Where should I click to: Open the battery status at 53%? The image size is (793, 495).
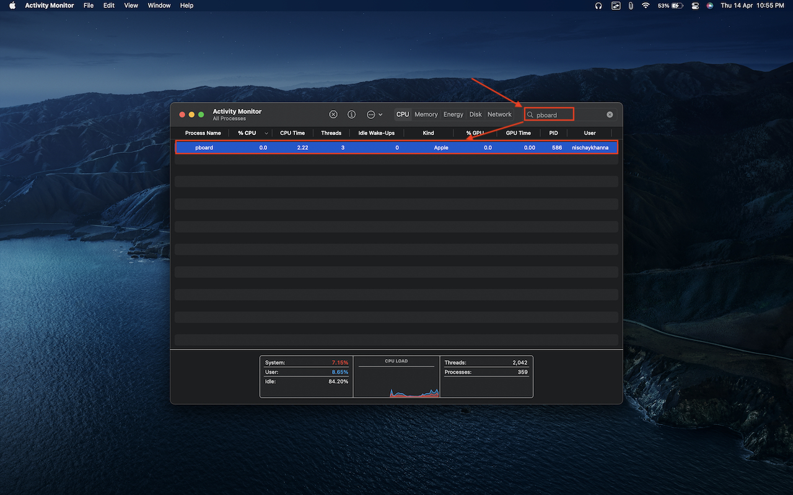670,6
